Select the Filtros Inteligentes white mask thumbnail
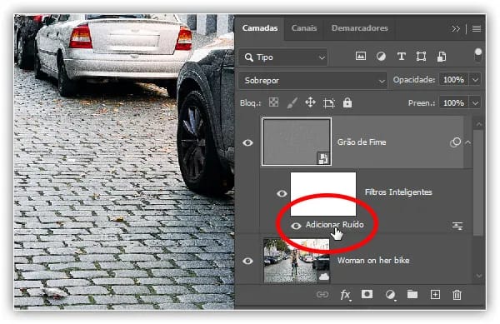The height and width of the screenshot is (324, 500). pos(323,194)
